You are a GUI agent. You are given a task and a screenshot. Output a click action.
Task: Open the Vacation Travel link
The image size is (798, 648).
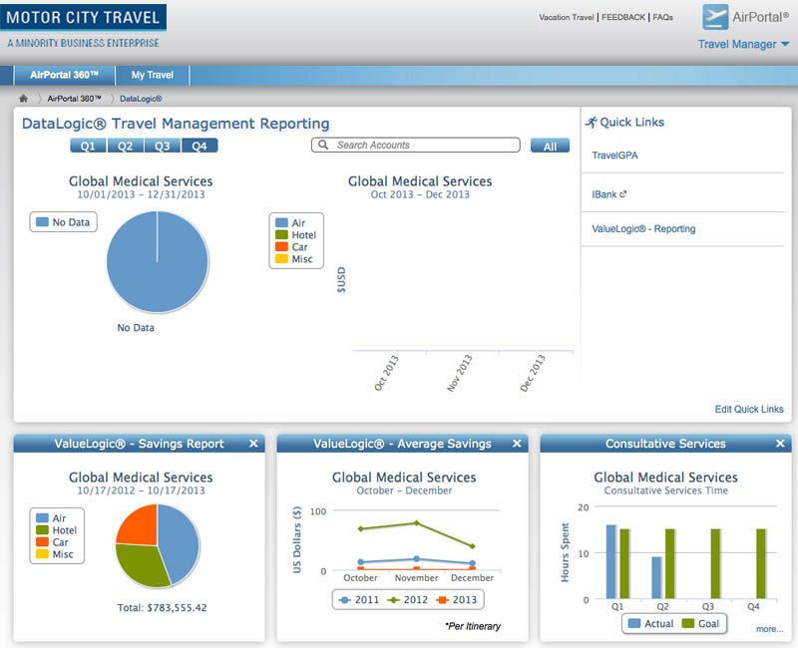[x=567, y=17]
